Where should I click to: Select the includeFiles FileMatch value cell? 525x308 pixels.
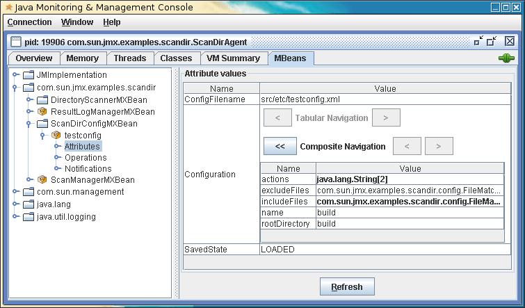[x=410, y=202]
